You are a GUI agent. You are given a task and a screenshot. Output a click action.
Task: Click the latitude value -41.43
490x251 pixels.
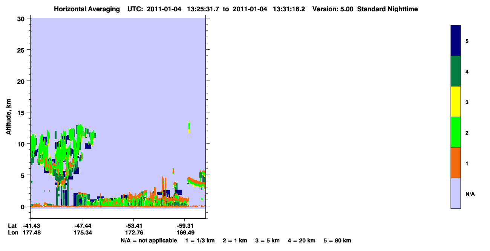pyautogui.click(x=31, y=226)
